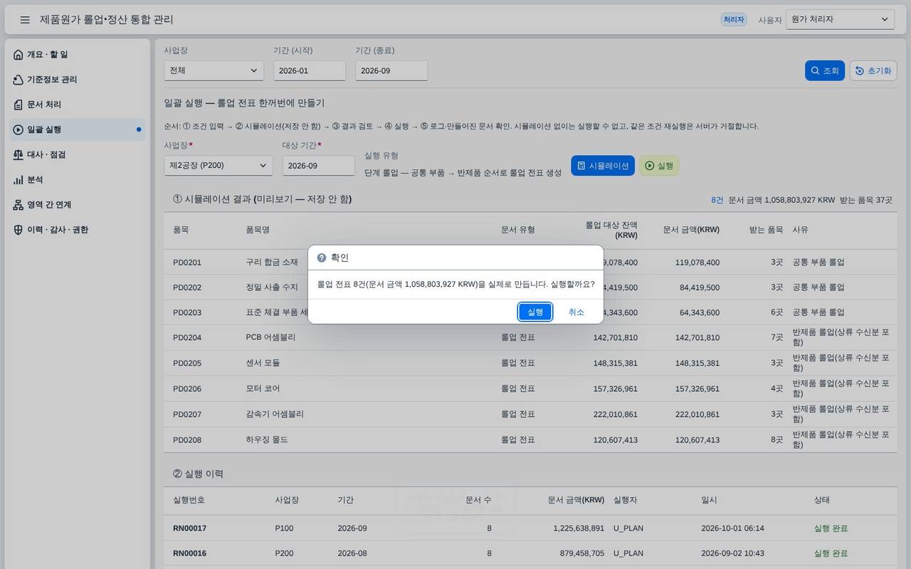Open the 제2공장 (P200) site dropdown
Screen dimensions: 911x569
[x=218, y=166]
